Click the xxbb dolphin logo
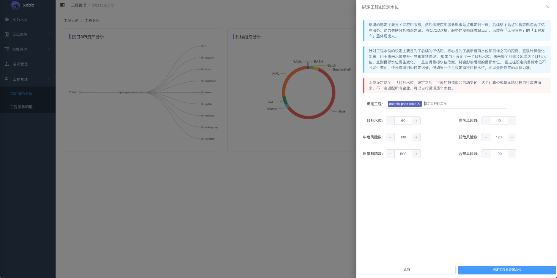This screenshot has width=557, height=278. point(16,5)
